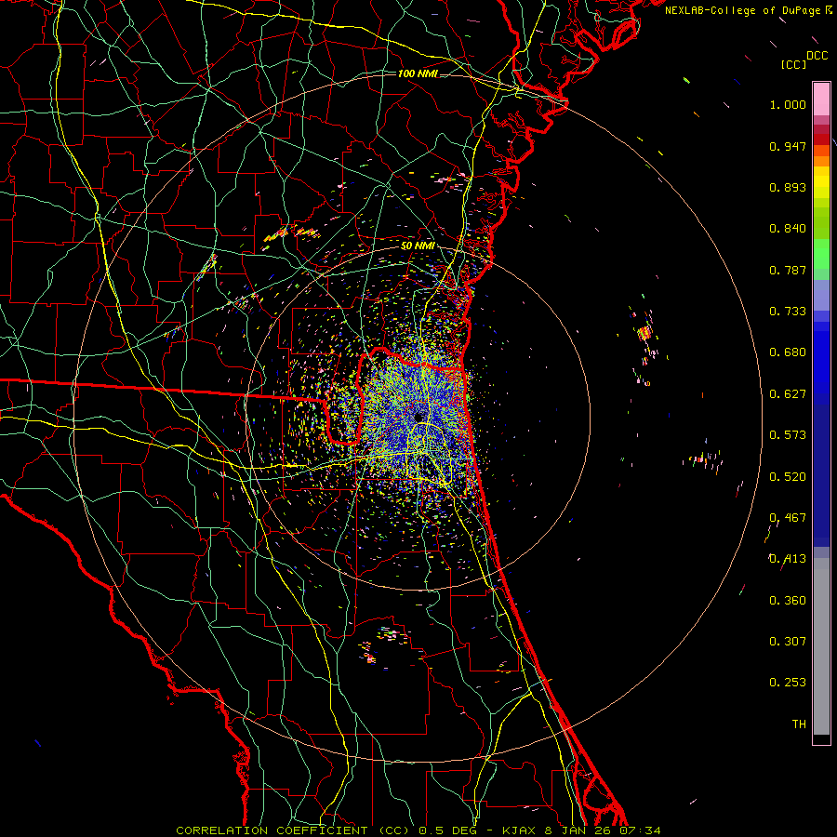The height and width of the screenshot is (837, 837).
Task: Pick the pink swatch at top of color bar
Action: [821, 99]
